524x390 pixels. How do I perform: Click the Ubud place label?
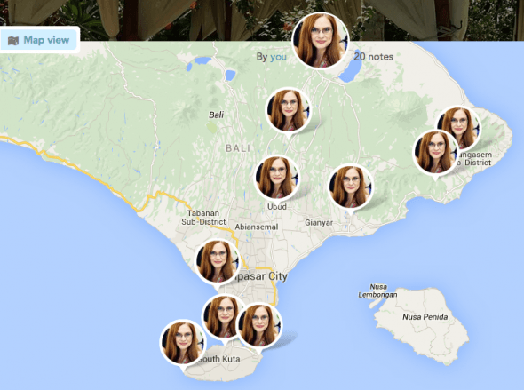pyautogui.click(x=277, y=206)
